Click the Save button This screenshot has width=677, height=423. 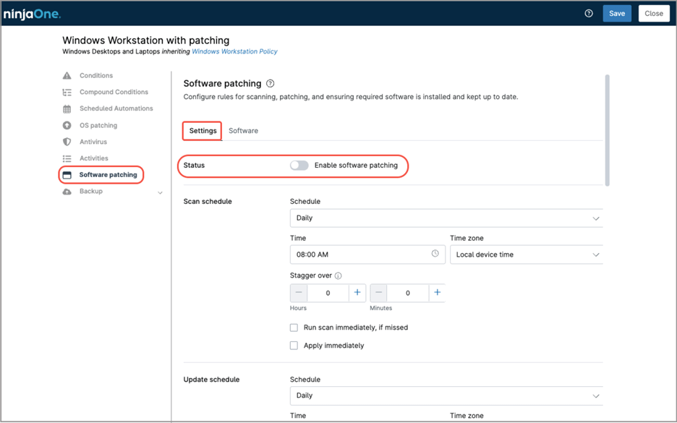[616, 13]
